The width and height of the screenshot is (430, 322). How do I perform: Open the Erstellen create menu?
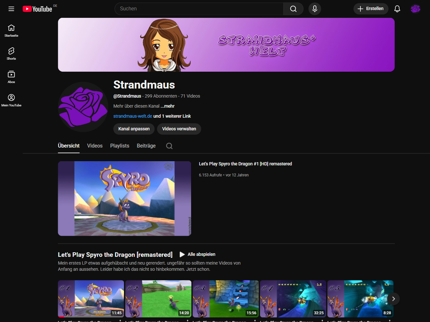coord(371,9)
